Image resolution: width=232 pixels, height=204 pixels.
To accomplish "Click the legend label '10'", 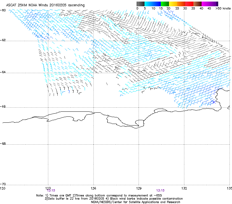I will click(x=153, y=8).
